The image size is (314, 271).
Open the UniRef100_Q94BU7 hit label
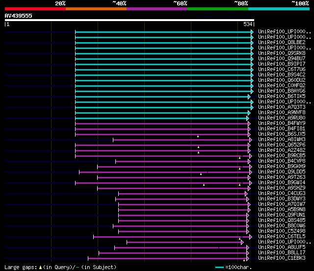282,59
